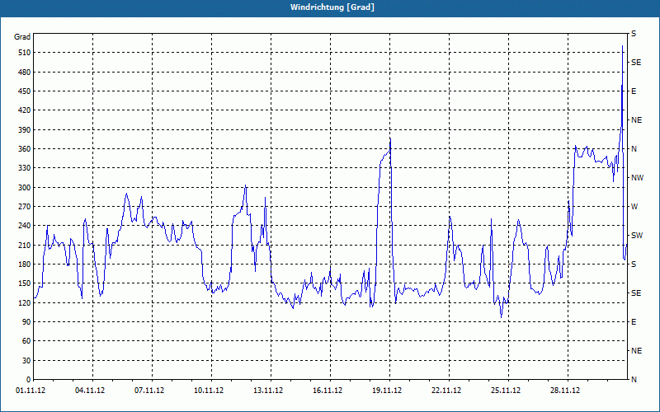This screenshot has height=412, width=660.
Task: Click the 'Windrichtung [Grad]' chart title
Action: pyautogui.click(x=332, y=7)
